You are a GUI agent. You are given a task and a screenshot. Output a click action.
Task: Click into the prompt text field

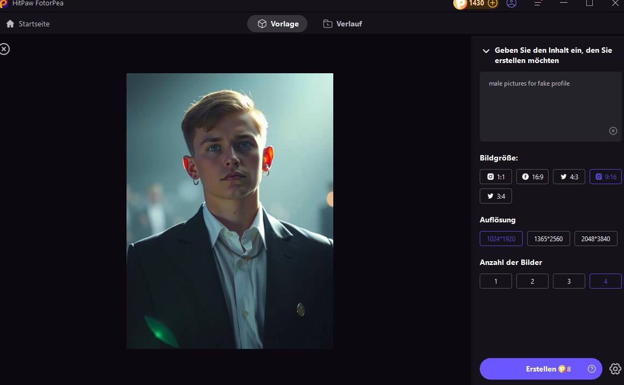pos(544,105)
